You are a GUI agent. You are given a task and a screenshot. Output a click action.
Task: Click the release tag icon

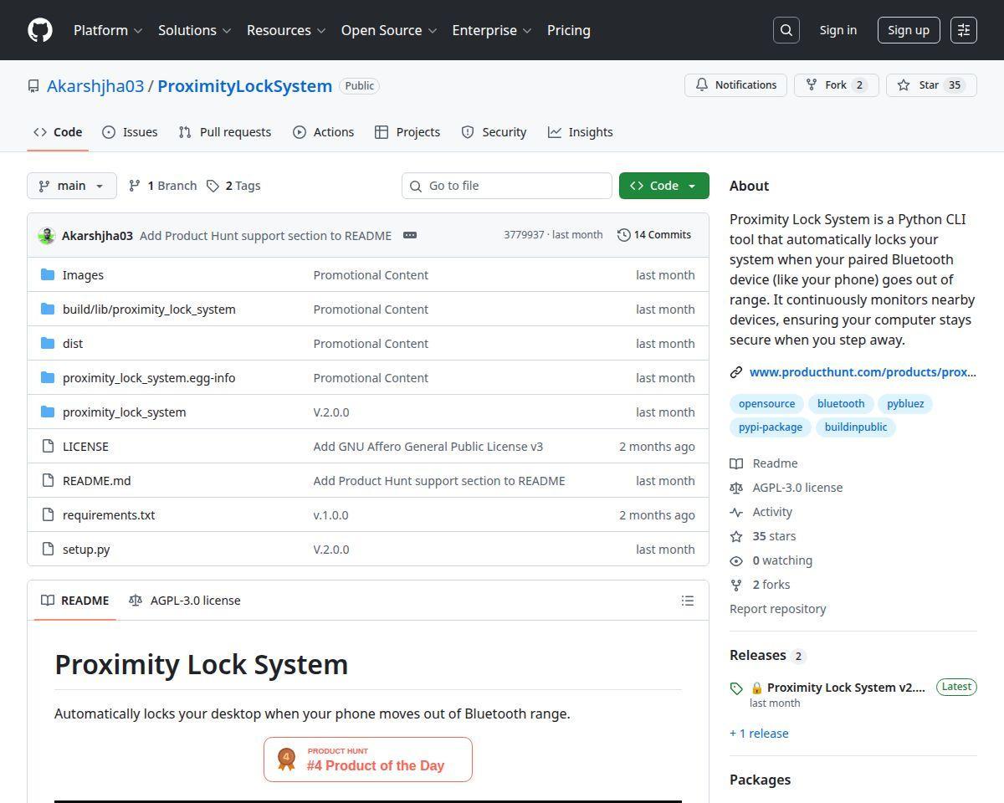coord(736,688)
